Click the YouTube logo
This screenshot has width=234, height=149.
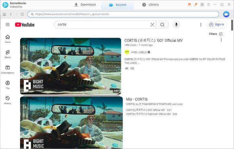pos(25,25)
